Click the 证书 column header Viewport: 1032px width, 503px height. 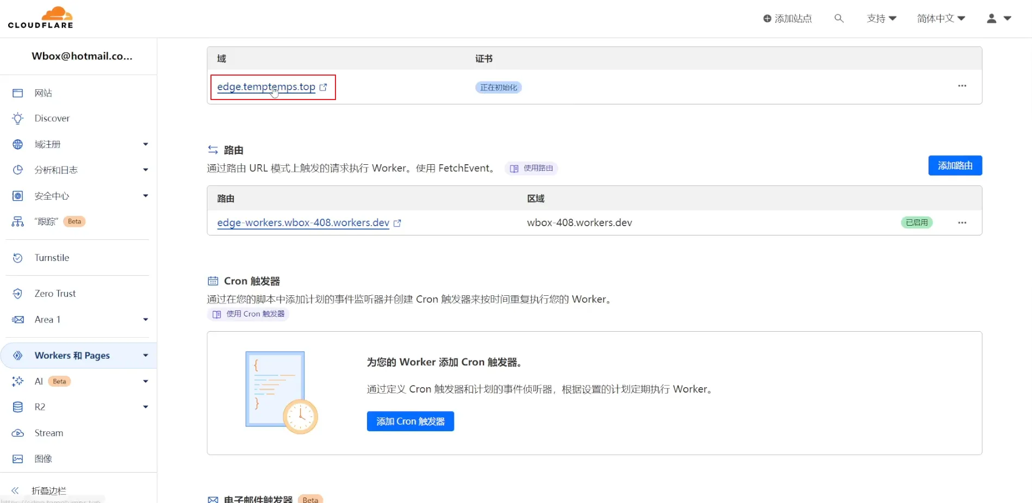point(484,59)
